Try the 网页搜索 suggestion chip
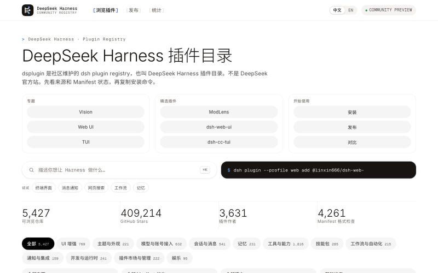 (96, 188)
